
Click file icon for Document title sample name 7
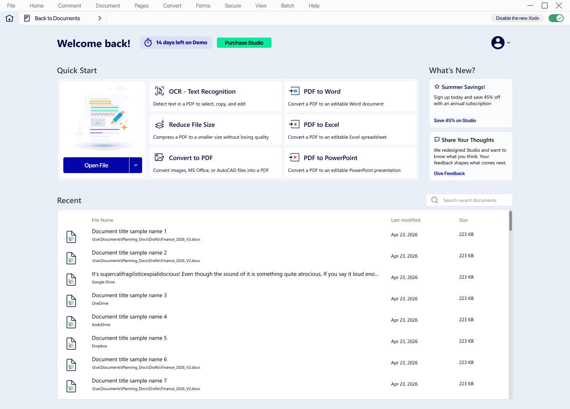tap(71, 386)
